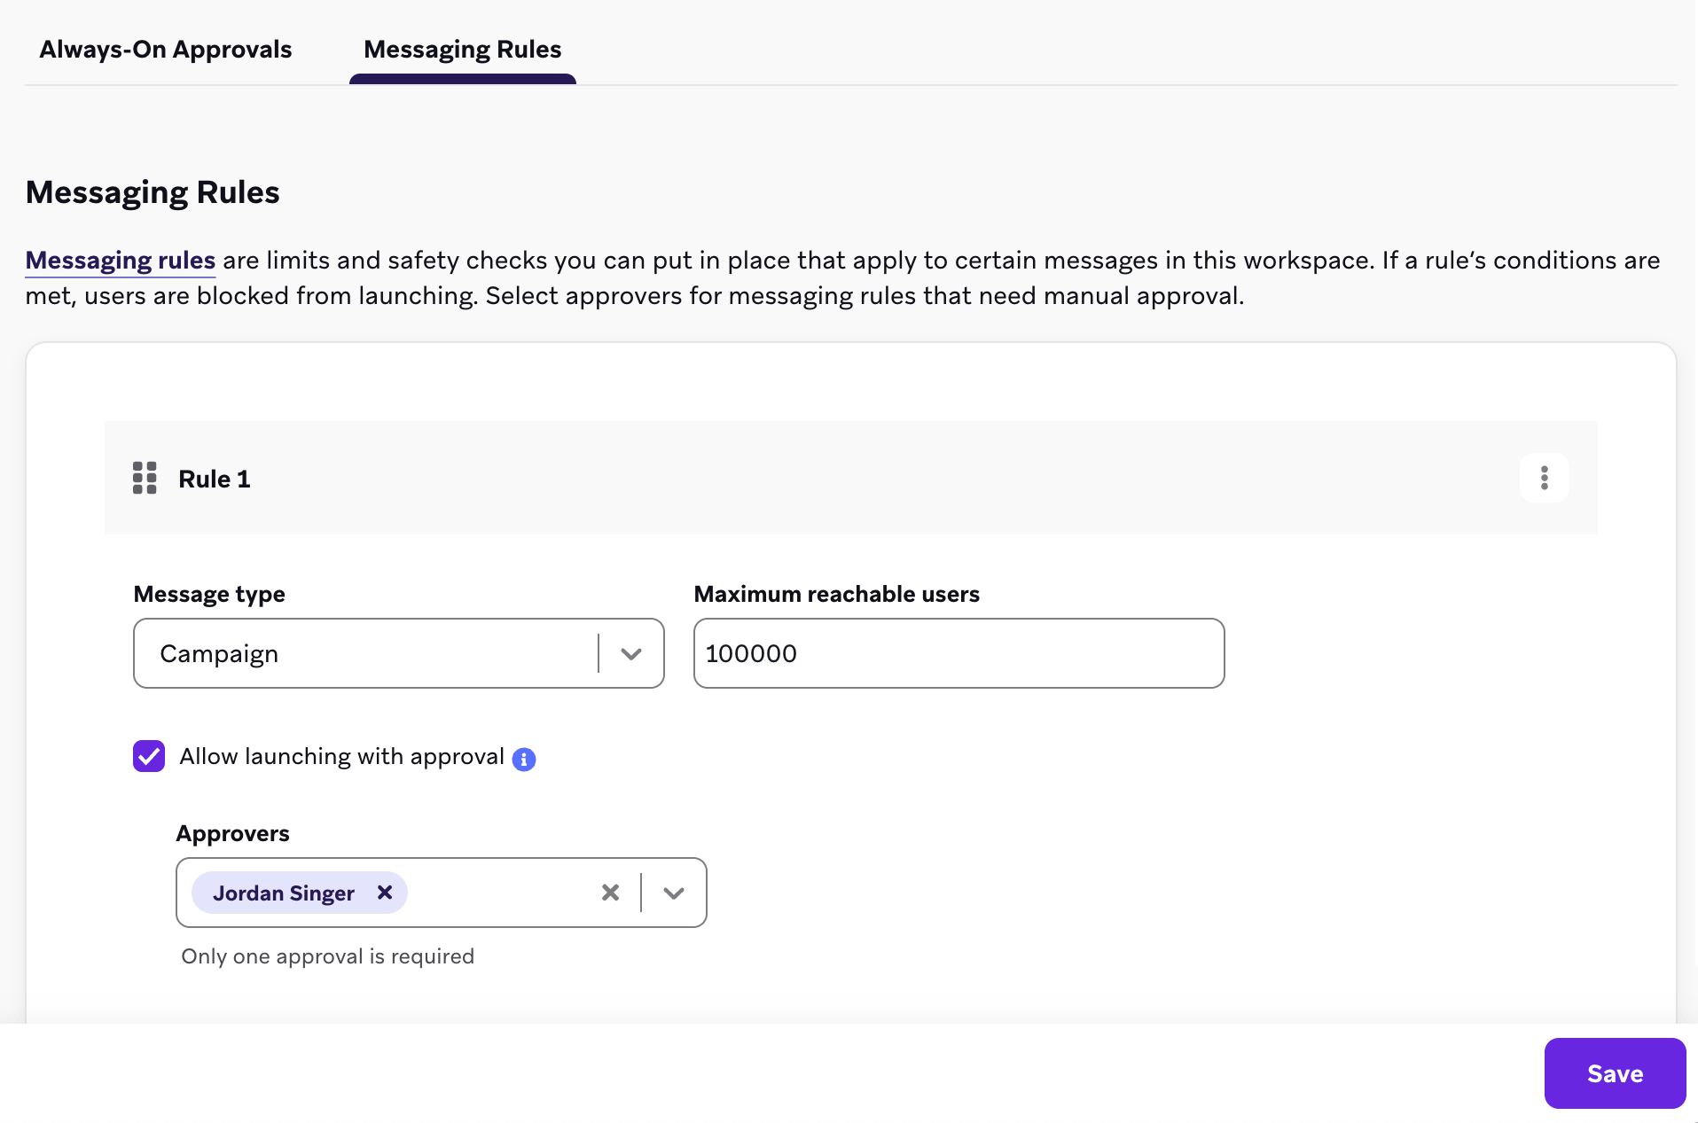
Task: Expand the Campaign message type selector
Action: pyautogui.click(x=630, y=653)
